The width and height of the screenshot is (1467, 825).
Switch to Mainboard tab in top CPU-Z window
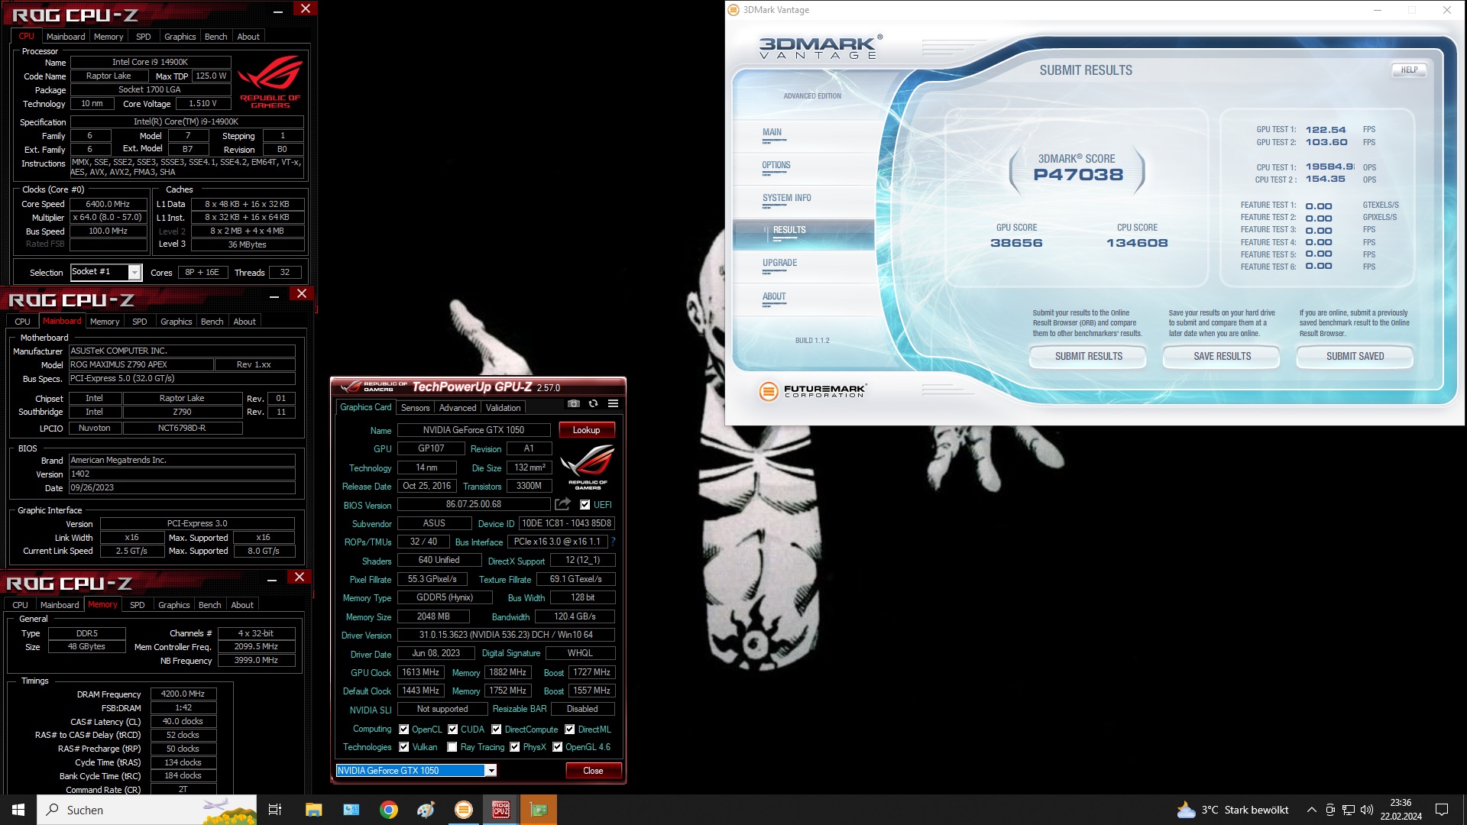[66, 37]
